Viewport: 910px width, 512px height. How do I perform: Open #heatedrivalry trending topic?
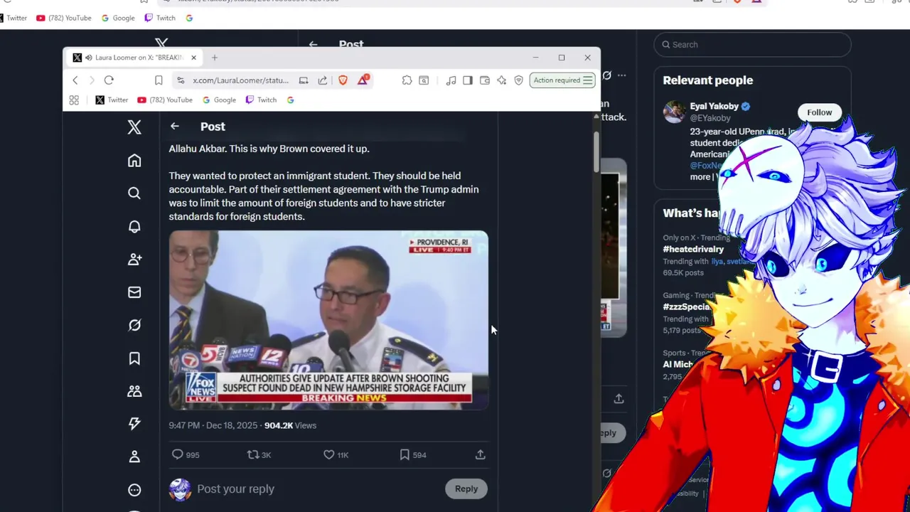point(693,249)
